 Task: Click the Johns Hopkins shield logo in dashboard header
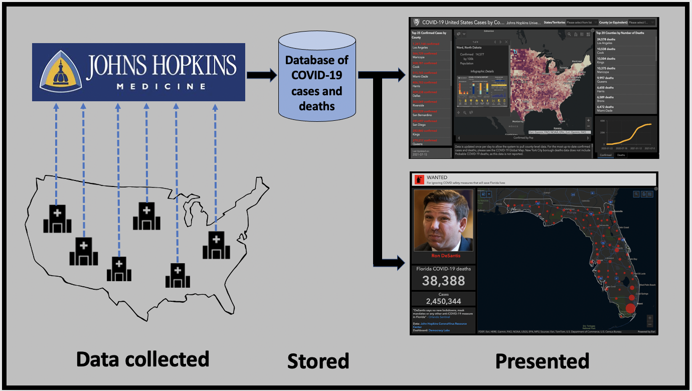[416, 22]
